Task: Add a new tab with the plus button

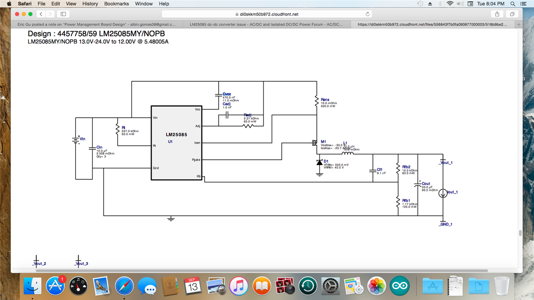Action: (x=518, y=25)
